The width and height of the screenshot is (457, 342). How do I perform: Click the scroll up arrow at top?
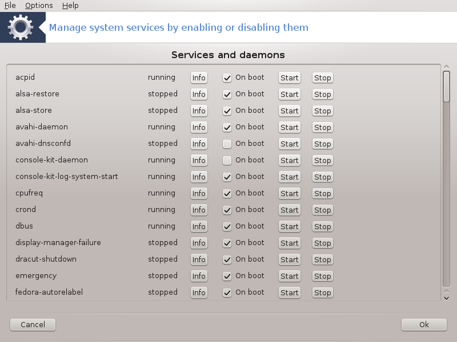446,67
